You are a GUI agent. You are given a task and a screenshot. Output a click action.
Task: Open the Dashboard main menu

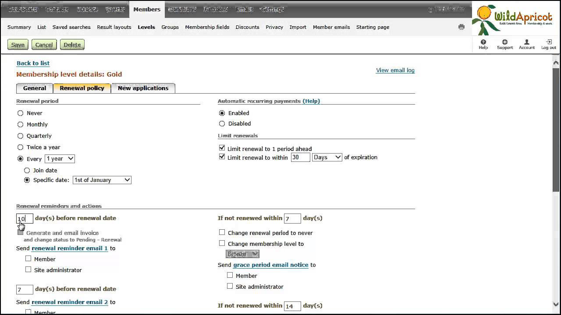click(23, 9)
